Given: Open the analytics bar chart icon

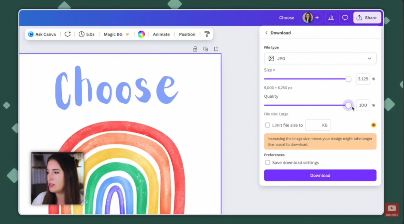Looking at the screenshot, I should click(x=331, y=18).
